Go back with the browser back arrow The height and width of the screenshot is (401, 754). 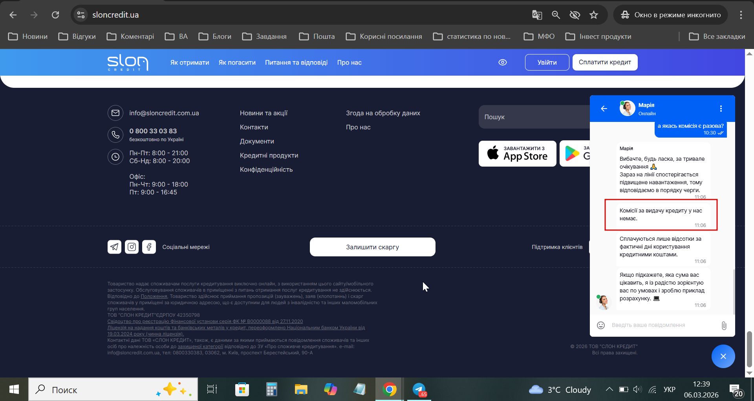13,15
